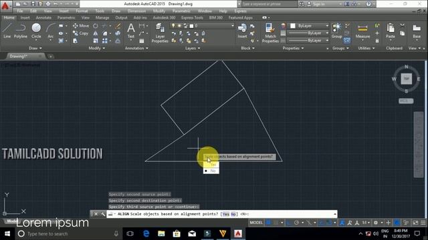428x240 pixels.
Task: Select the Hatch tool in Draw panel
Action: pyautogui.click(x=61, y=41)
